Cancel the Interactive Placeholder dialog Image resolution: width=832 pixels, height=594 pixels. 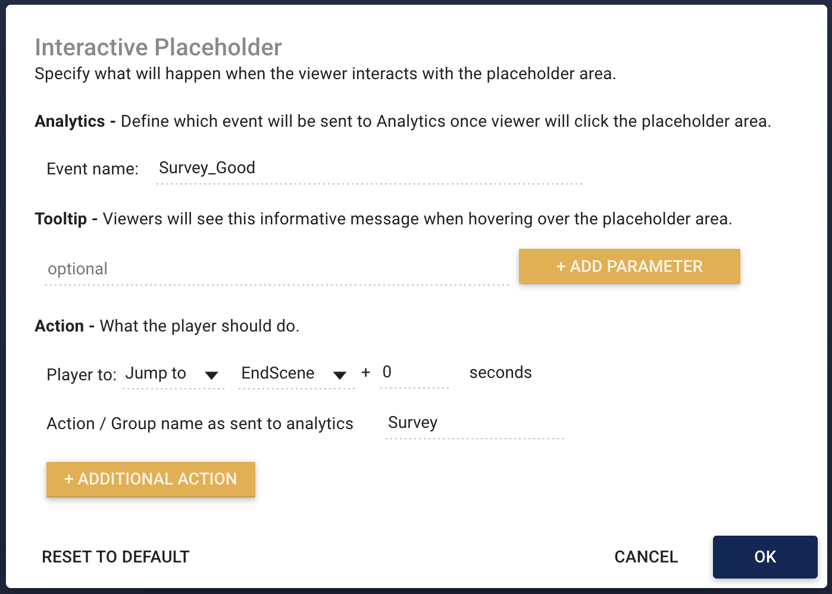click(646, 557)
